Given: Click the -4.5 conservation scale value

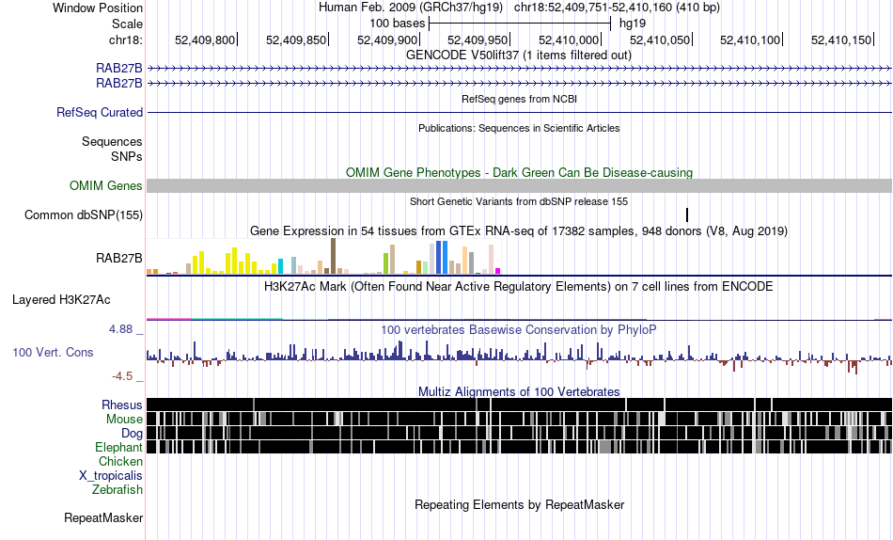Looking at the screenshot, I should coord(122,376).
